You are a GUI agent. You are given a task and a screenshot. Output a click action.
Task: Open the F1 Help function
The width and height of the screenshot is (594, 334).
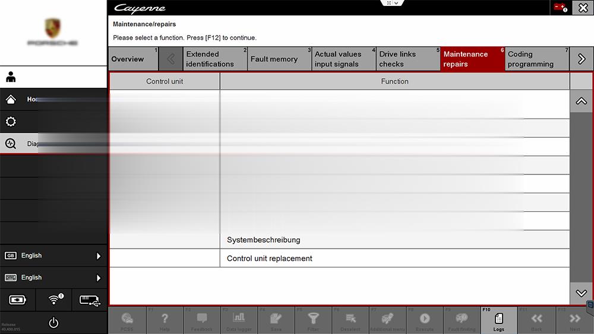click(x=165, y=321)
